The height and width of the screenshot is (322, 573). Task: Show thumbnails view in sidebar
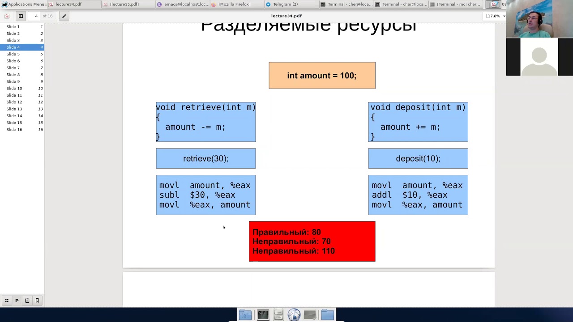point(7,301)
